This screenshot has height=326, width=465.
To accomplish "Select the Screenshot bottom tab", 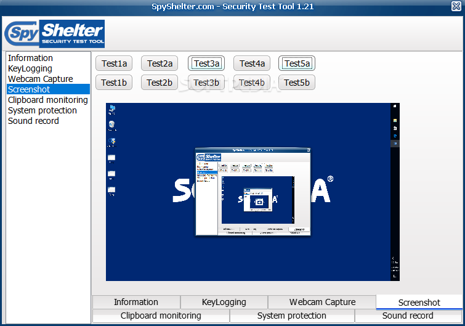I will [419, 302].
